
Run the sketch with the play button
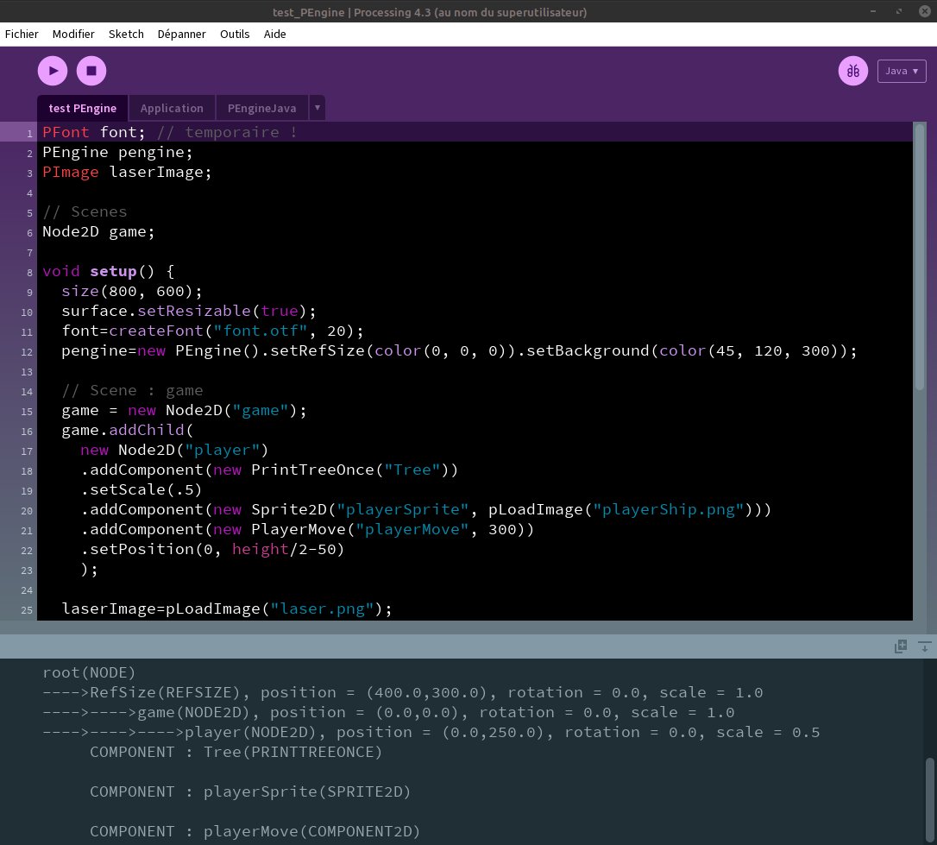tap(53, 71)
